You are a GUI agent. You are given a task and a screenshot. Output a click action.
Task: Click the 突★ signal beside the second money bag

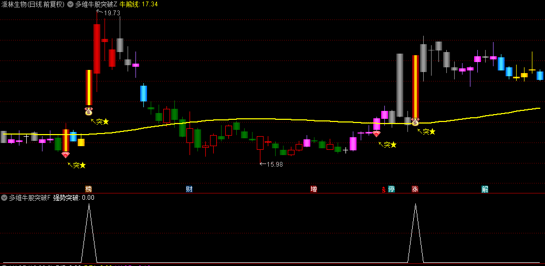[426, 131]
